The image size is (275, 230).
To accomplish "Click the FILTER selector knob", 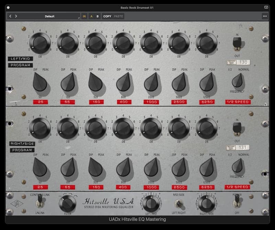I will 67,203.
